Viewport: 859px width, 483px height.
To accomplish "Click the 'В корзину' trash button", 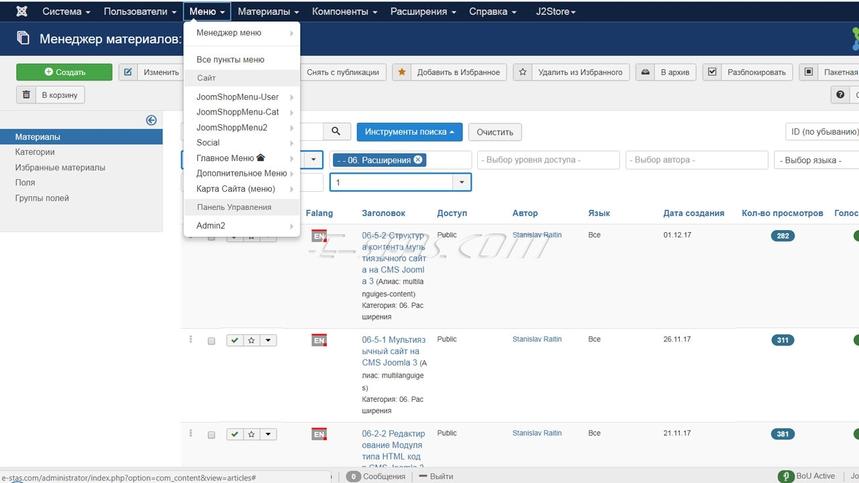I will tap(50, 95).
